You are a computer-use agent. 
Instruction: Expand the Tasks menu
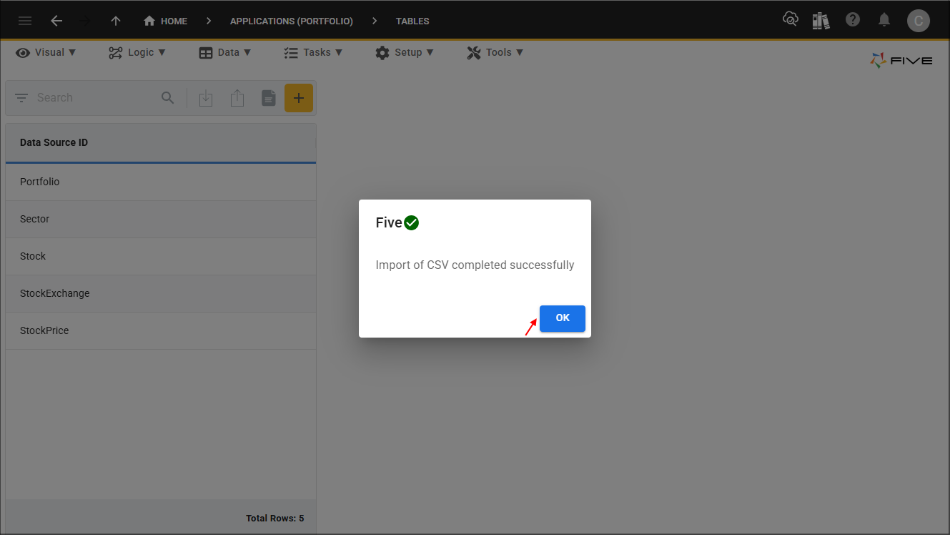pos(313,52)
